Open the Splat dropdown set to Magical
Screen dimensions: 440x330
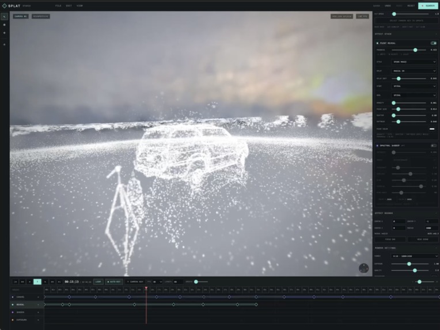click(414, 71)
